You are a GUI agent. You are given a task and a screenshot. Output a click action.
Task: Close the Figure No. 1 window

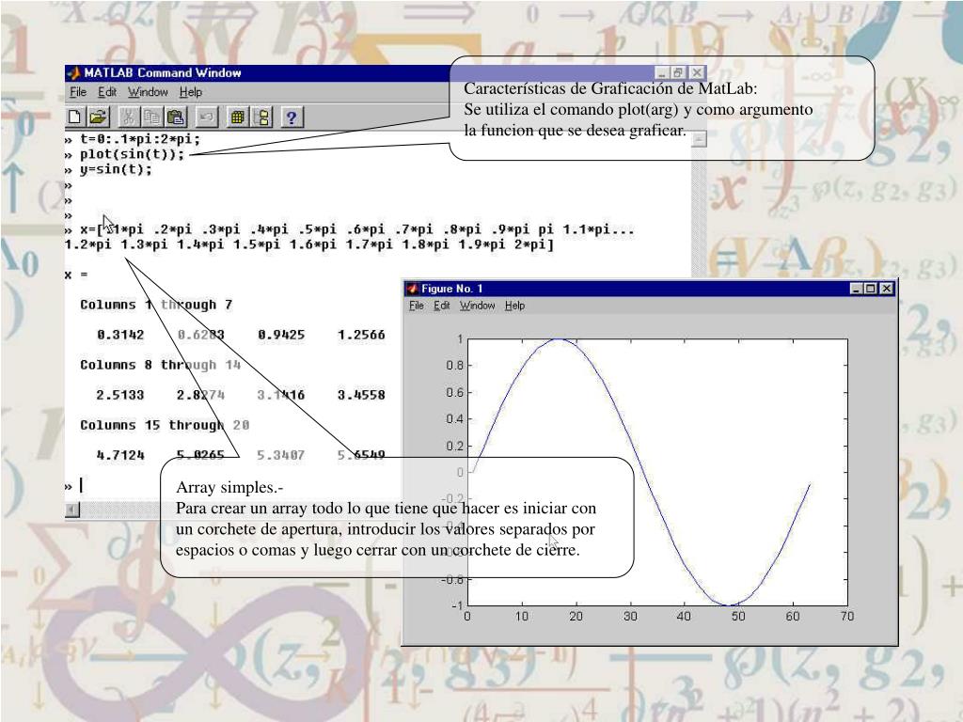point(886,289)
